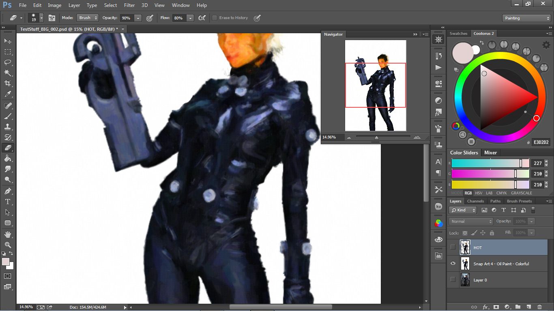Expand the layer blend mode Normal dropdown
554x311 pixels.
coord(470,222)
